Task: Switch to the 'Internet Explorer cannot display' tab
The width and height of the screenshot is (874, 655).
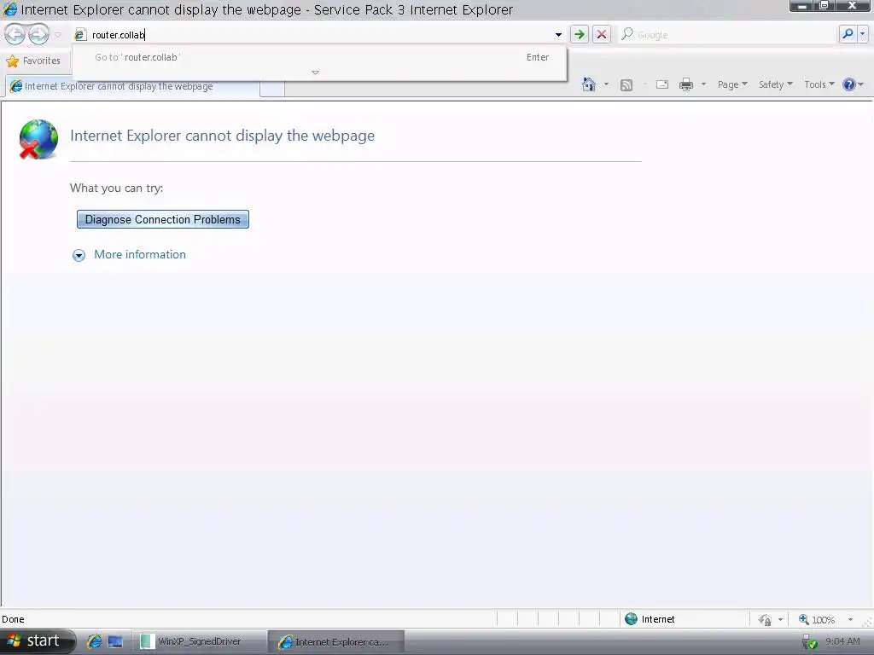Action: pos(132,86)
